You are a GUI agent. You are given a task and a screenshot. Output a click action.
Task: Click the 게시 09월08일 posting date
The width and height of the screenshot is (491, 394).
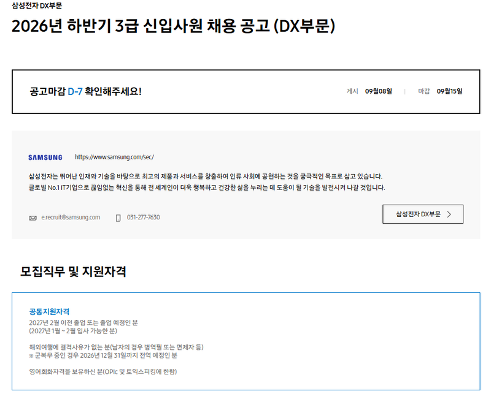(x=369, y=91)
